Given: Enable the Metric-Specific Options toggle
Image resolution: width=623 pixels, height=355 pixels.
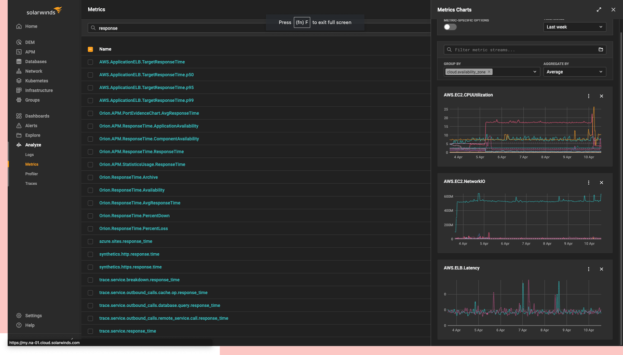Looking at the screenshot, I should [x=450, y=26].
